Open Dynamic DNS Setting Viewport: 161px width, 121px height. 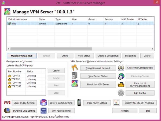24,111
